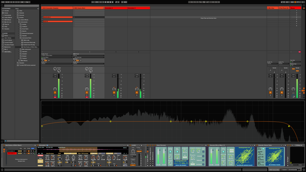306x172 pixels.
Task: Select the Plug-ins category icon
Action: point(3,24)
